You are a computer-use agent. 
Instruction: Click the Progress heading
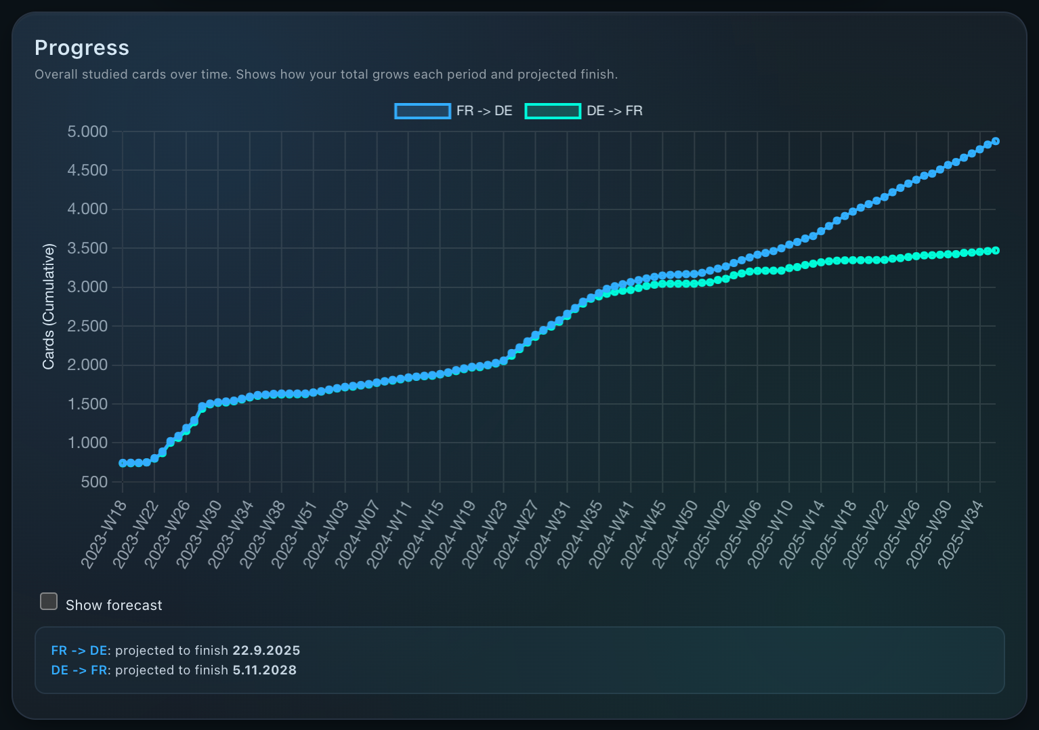click(x=81, y=47)
